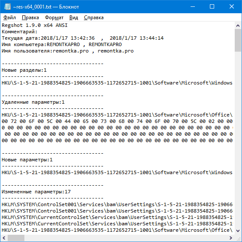Click the window title '~res-x64_0001.txt — Блокнот'
This screenshot has height=242, width=242.
46,7
